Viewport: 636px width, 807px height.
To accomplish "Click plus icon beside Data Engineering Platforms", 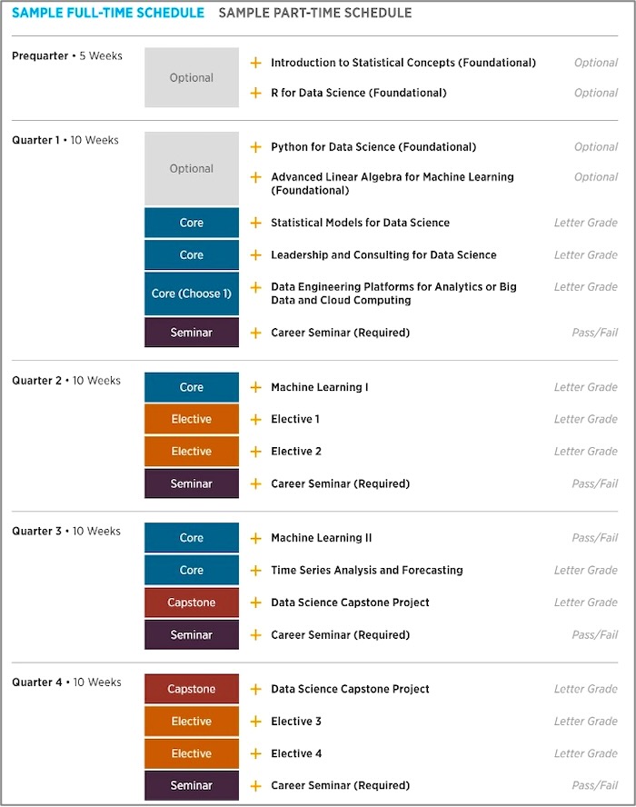I will (x=255, y=287).
